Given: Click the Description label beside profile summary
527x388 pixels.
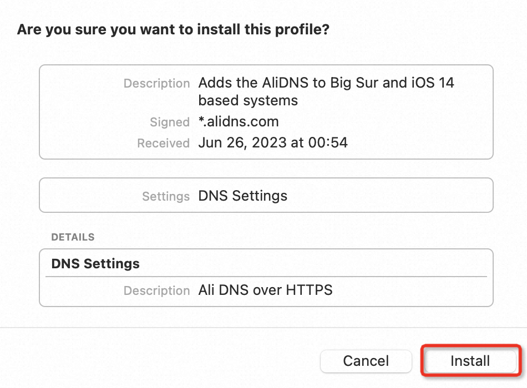Looking at the screenshot, I should tap(157, 83).
